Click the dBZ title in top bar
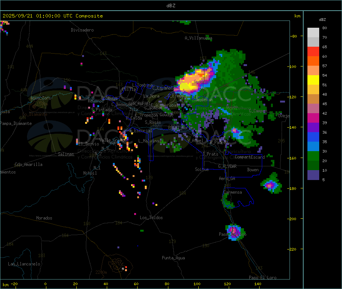Image resolution: width=342 pixels, height=289 pixels. point(171,5)
